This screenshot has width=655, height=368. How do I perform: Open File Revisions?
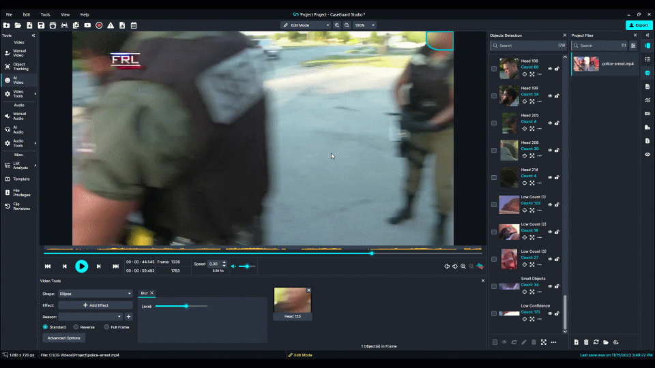(19, 206)
